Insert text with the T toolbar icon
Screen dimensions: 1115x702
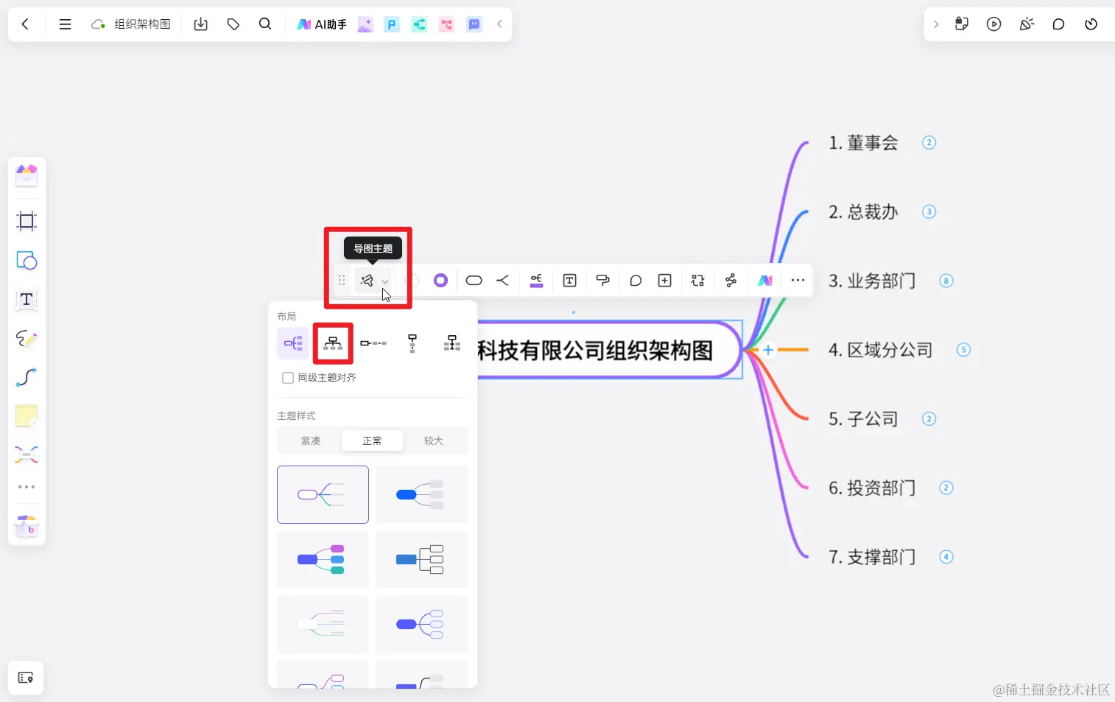[x=569, y=280]
